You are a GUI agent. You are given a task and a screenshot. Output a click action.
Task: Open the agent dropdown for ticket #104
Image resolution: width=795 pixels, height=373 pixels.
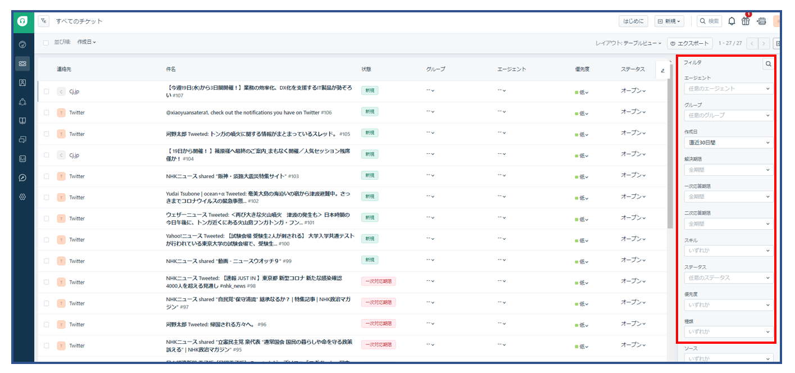tap(502, 154)
